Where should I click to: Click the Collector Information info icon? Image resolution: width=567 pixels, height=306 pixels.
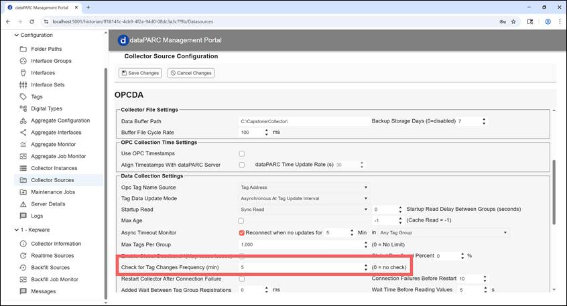23,244
